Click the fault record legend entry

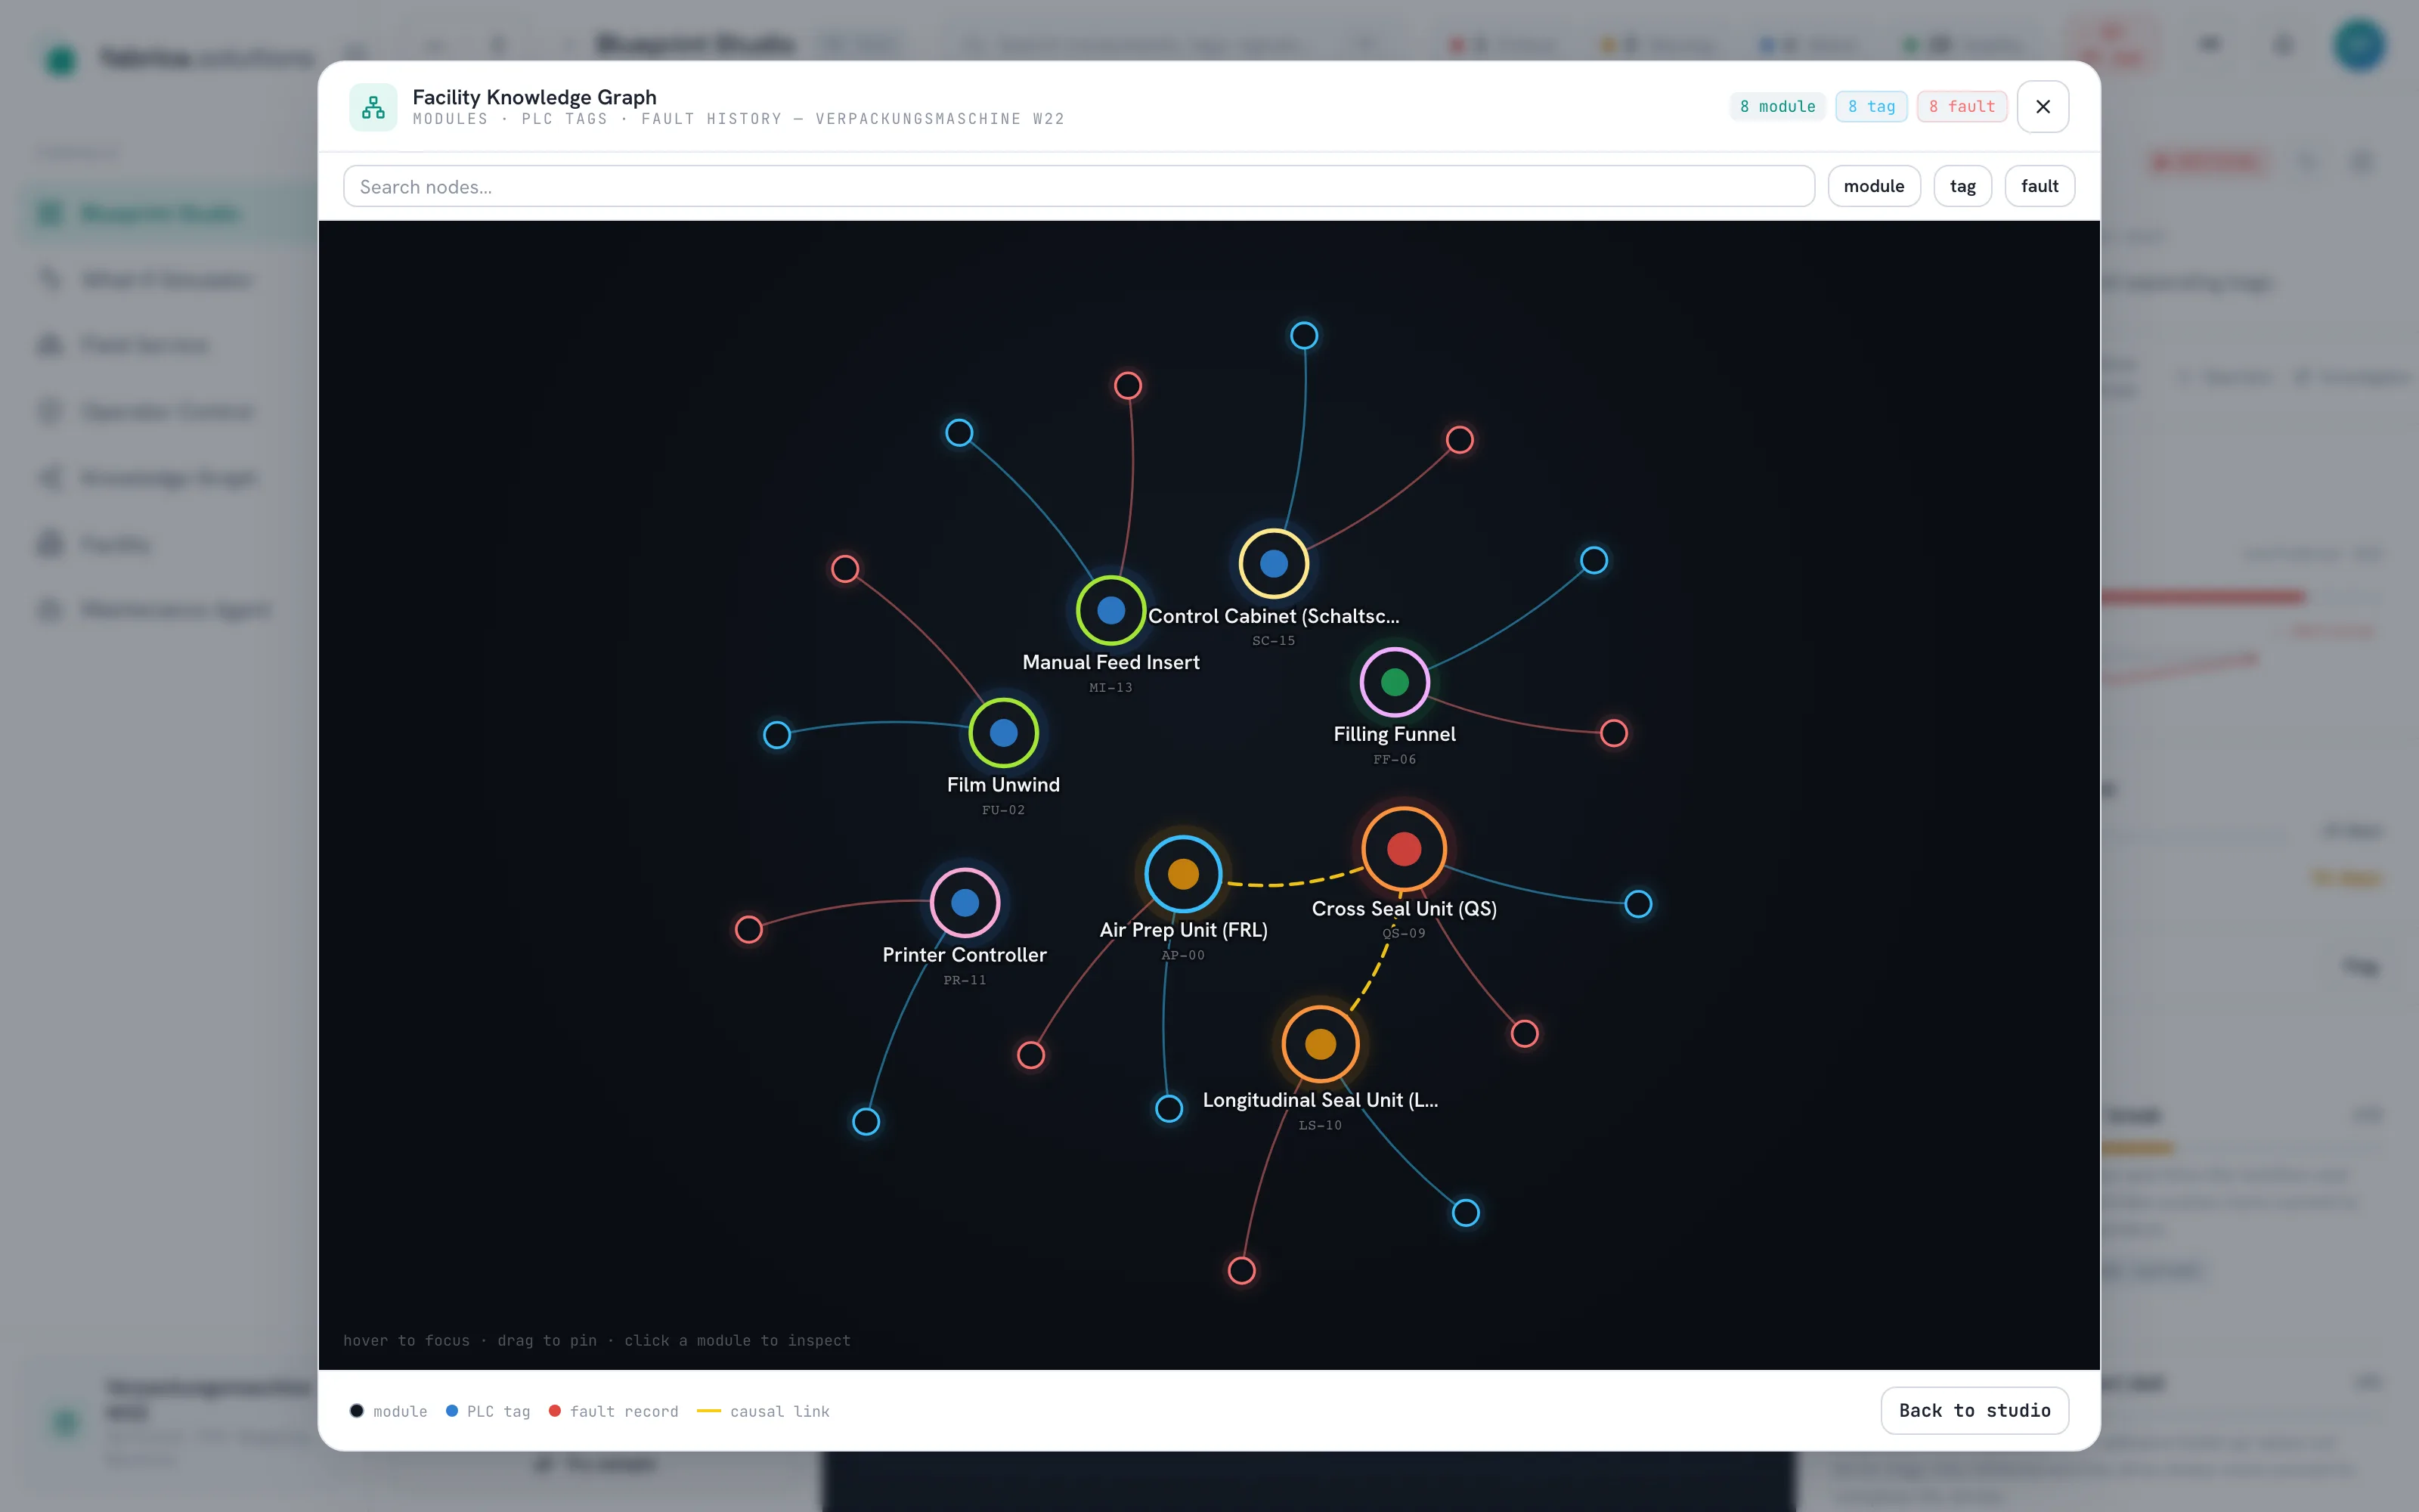point(614,1411)
